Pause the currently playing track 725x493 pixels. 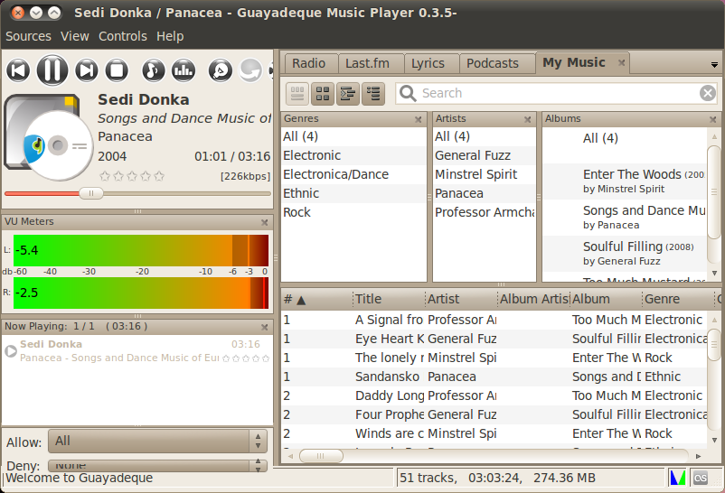click(52, 70)
